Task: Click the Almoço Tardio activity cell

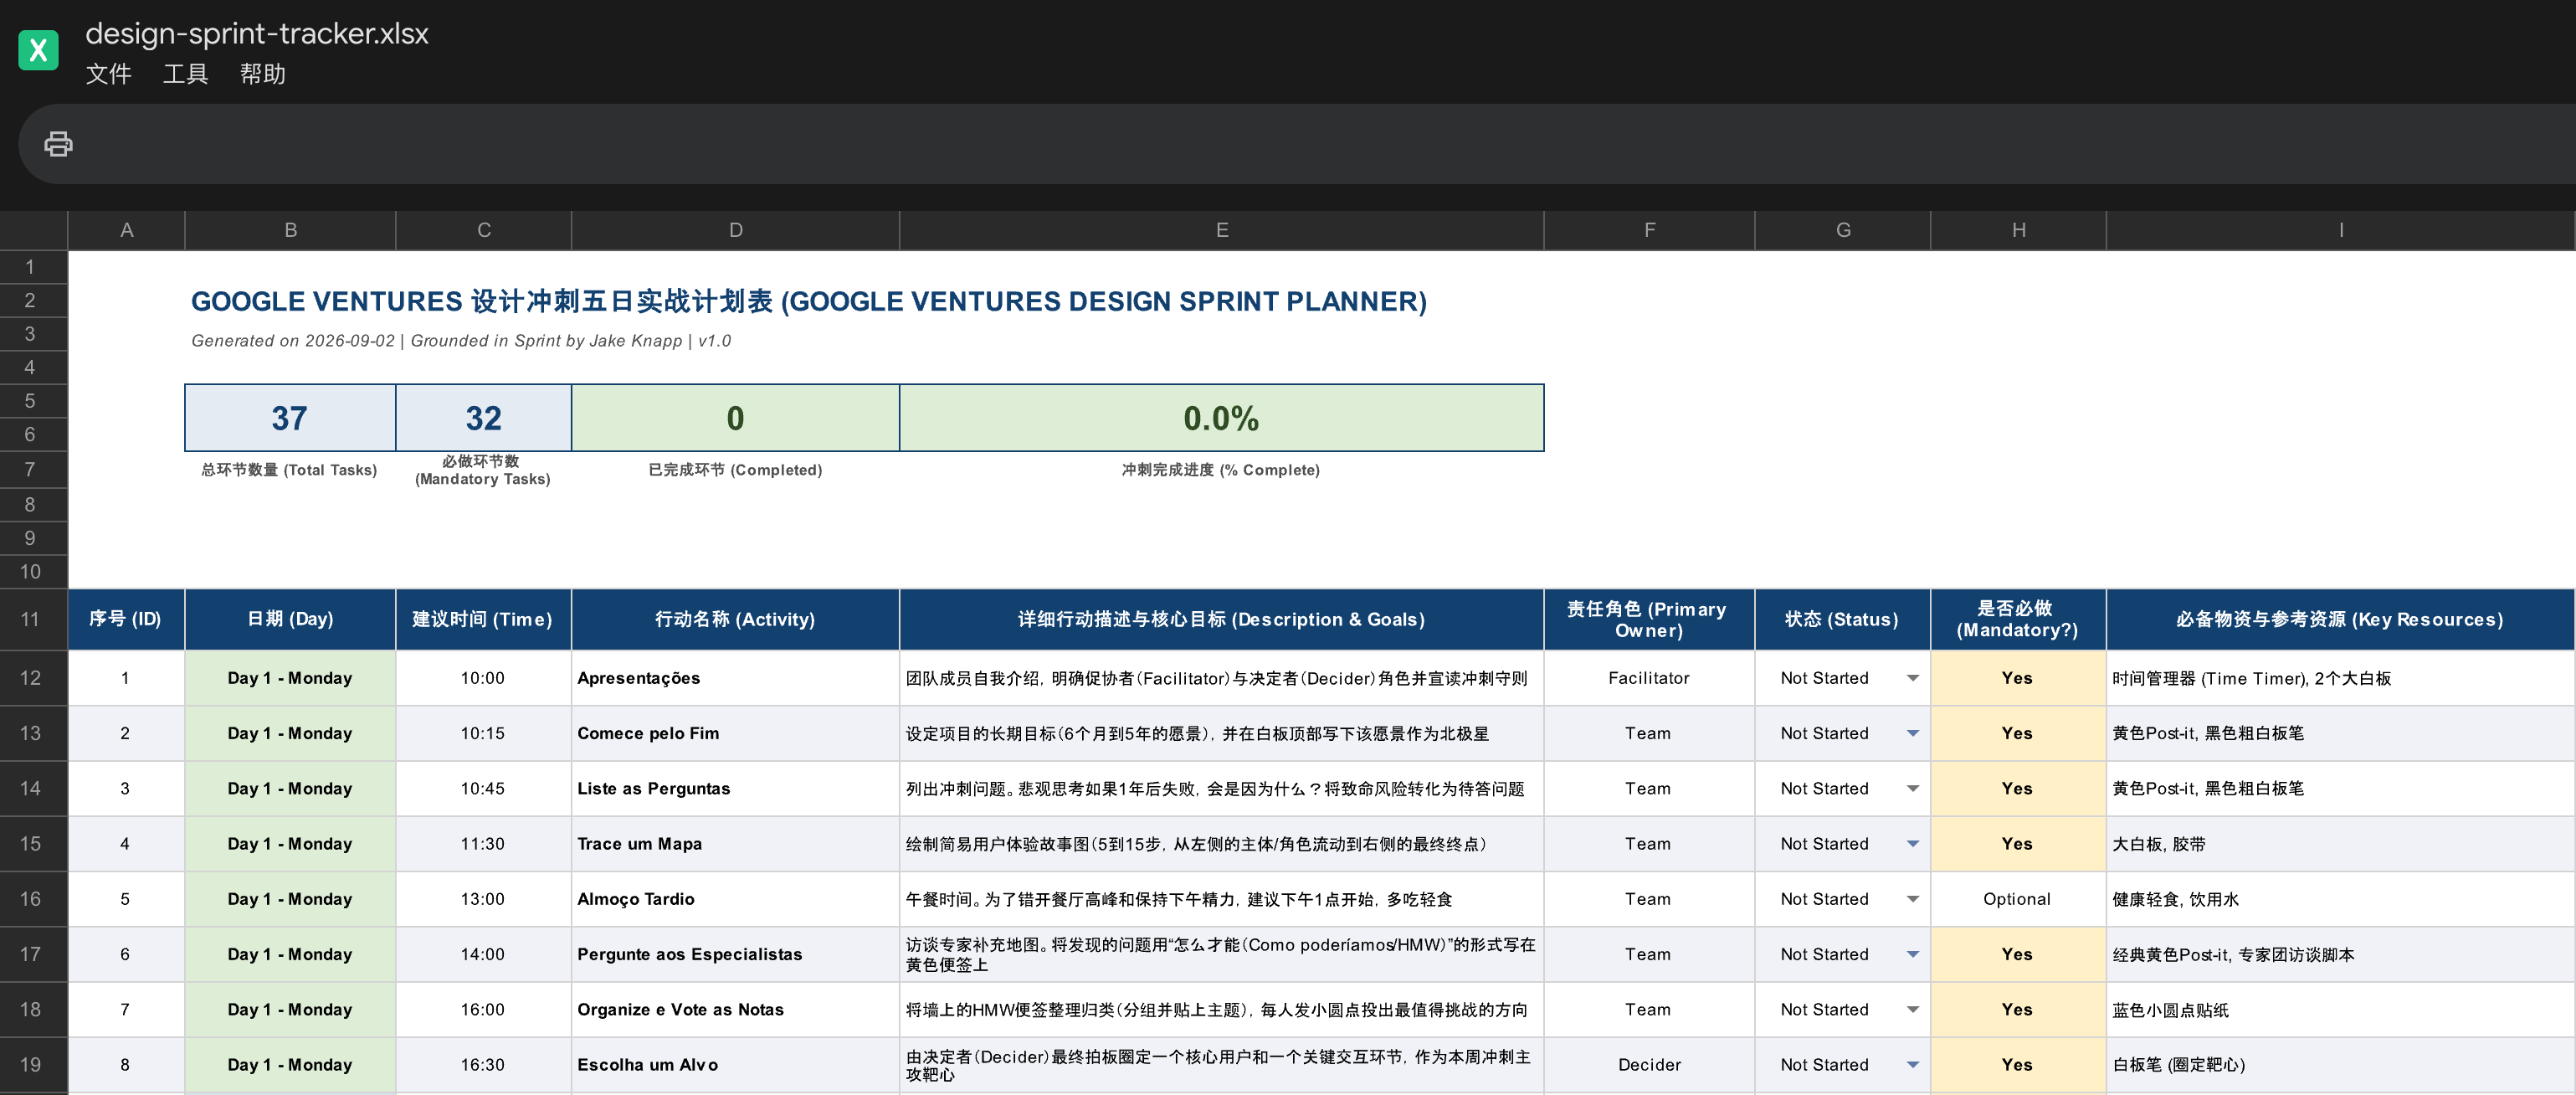Action: pyautogui.click(x=735, y=899)
